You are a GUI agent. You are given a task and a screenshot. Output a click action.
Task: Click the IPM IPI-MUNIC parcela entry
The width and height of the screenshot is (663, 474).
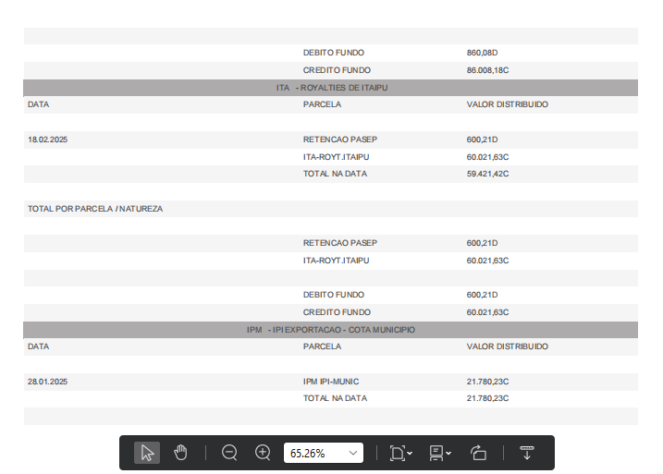331,382
